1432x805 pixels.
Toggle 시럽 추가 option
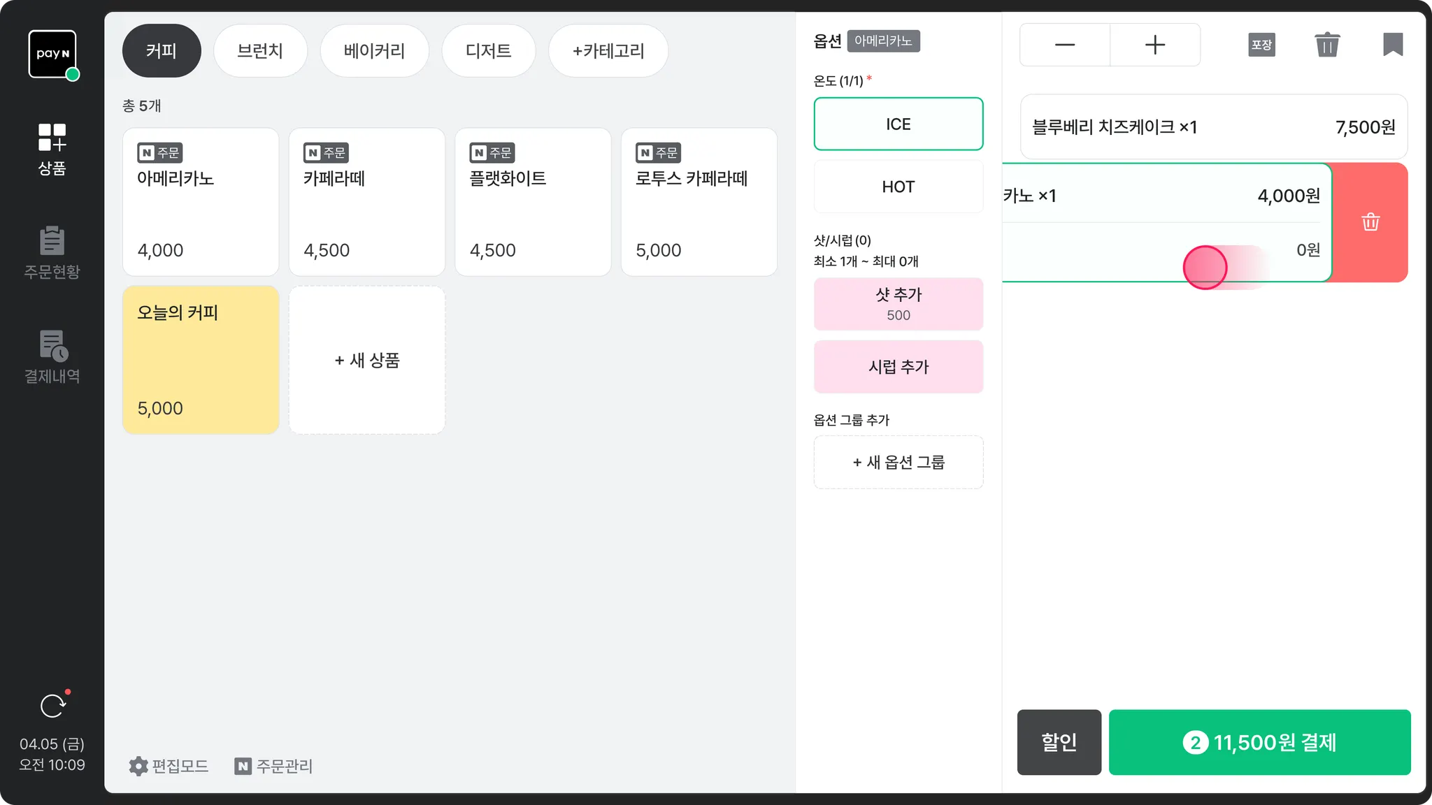click(898, 367)
